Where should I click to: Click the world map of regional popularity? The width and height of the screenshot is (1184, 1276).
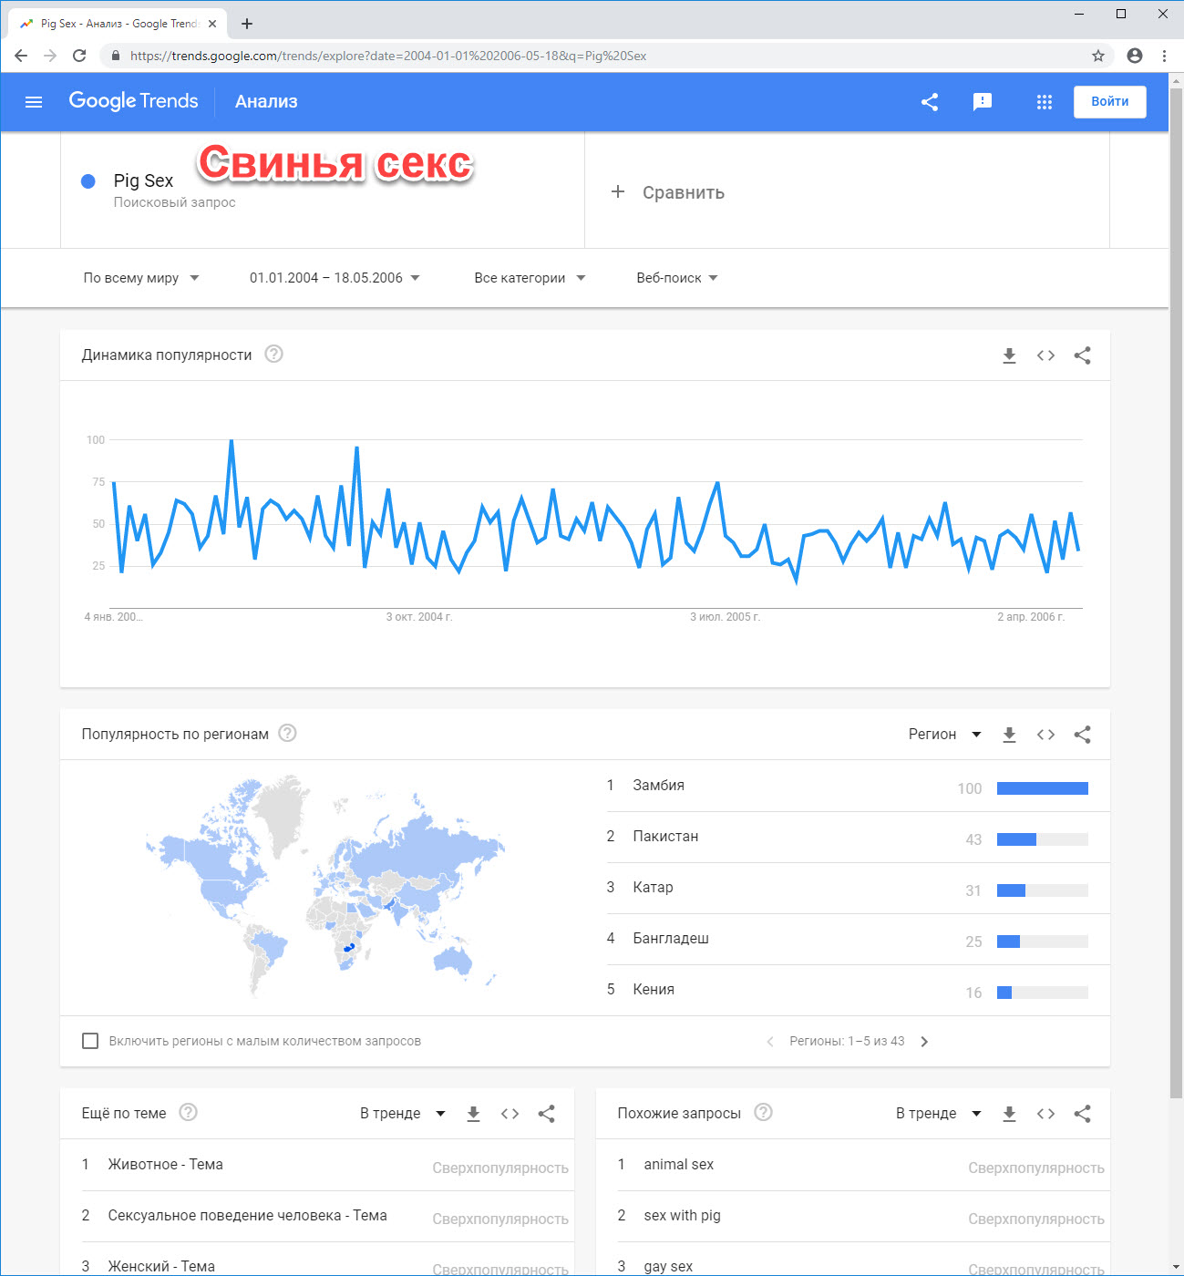click(x=325, y=886)
